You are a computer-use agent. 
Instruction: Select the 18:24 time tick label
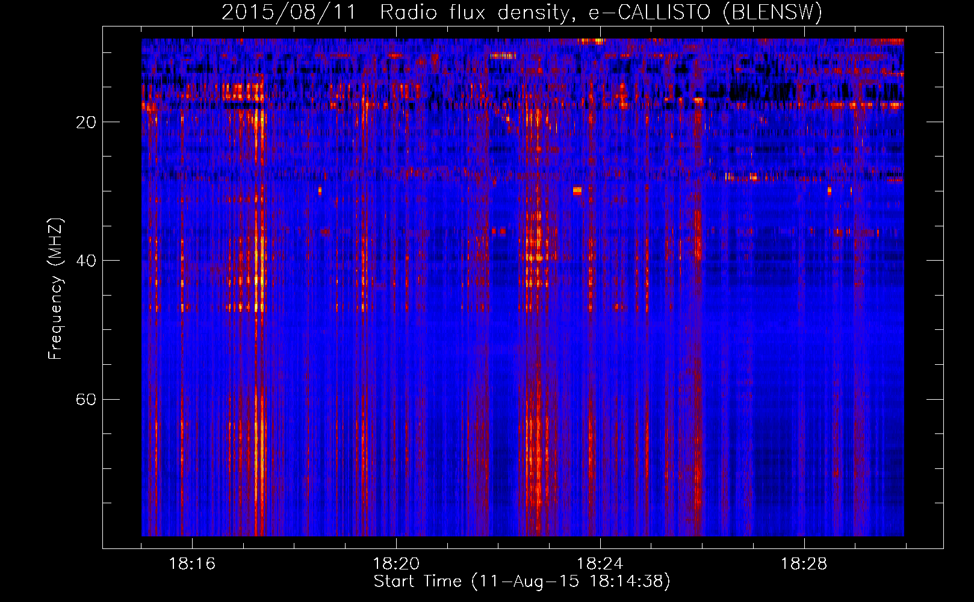pos(600,564)
